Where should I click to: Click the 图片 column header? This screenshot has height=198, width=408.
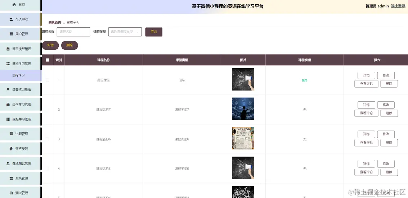coord(243,60)
